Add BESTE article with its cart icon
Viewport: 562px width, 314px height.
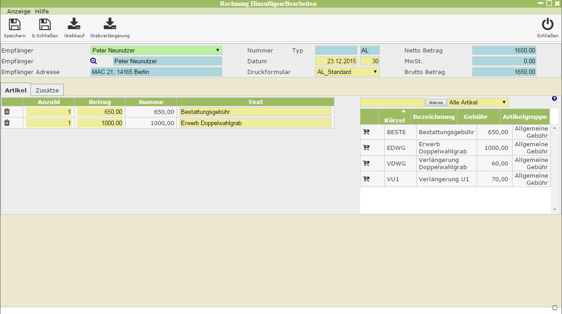click(366, 132)
